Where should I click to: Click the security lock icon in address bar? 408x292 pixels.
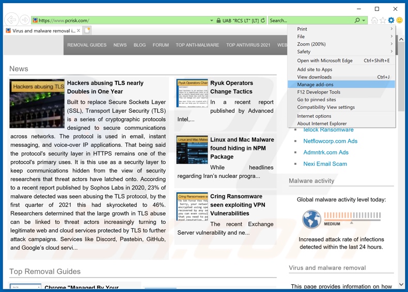point(218,21)
